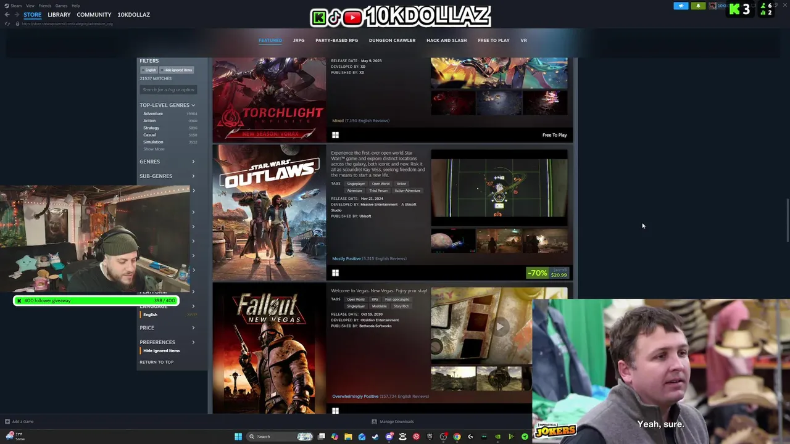Expand the Price filter section

167,328
